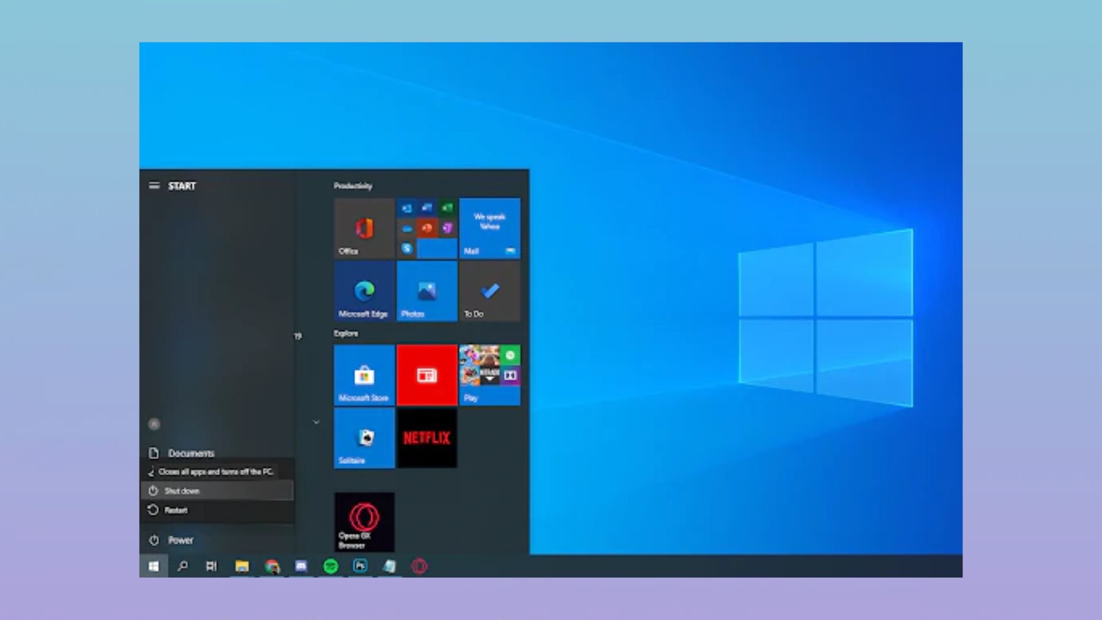The width and height of the screenshot is (1102, 620).
Task: Click the user account avatar
Action: (154, 424)
